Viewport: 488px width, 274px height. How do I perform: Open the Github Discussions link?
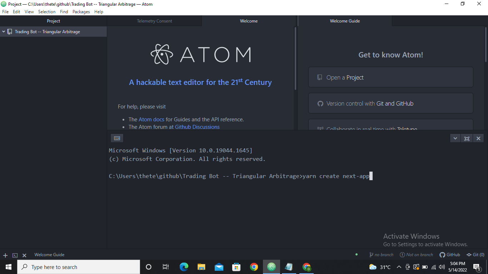(197, 127)
